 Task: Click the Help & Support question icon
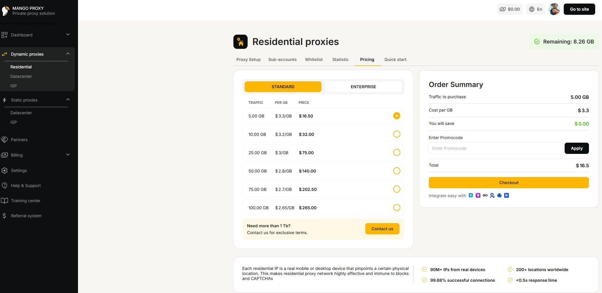[x=4, y=186]
